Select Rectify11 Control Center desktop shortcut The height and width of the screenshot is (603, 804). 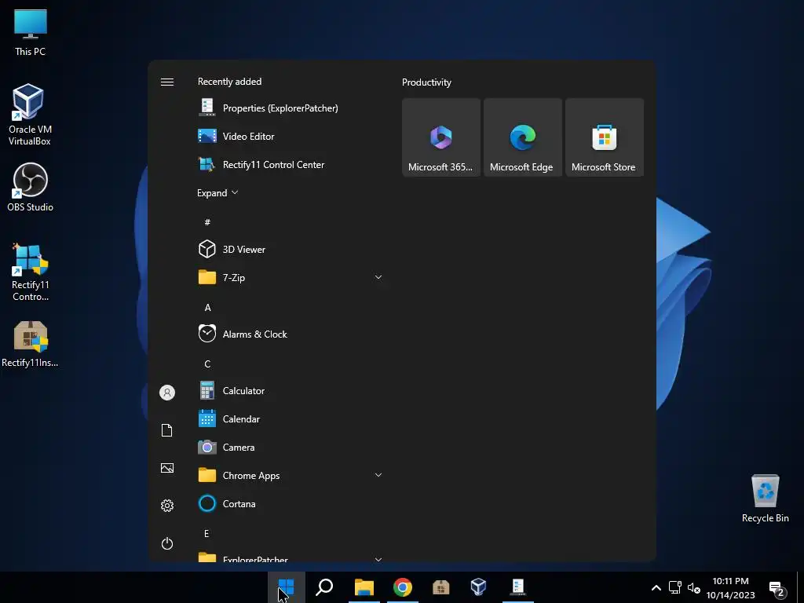tap(31, 272)
